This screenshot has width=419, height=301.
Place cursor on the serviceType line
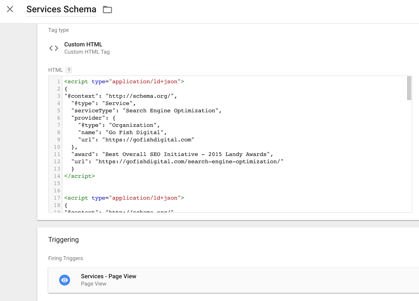(x=146, y=111)
